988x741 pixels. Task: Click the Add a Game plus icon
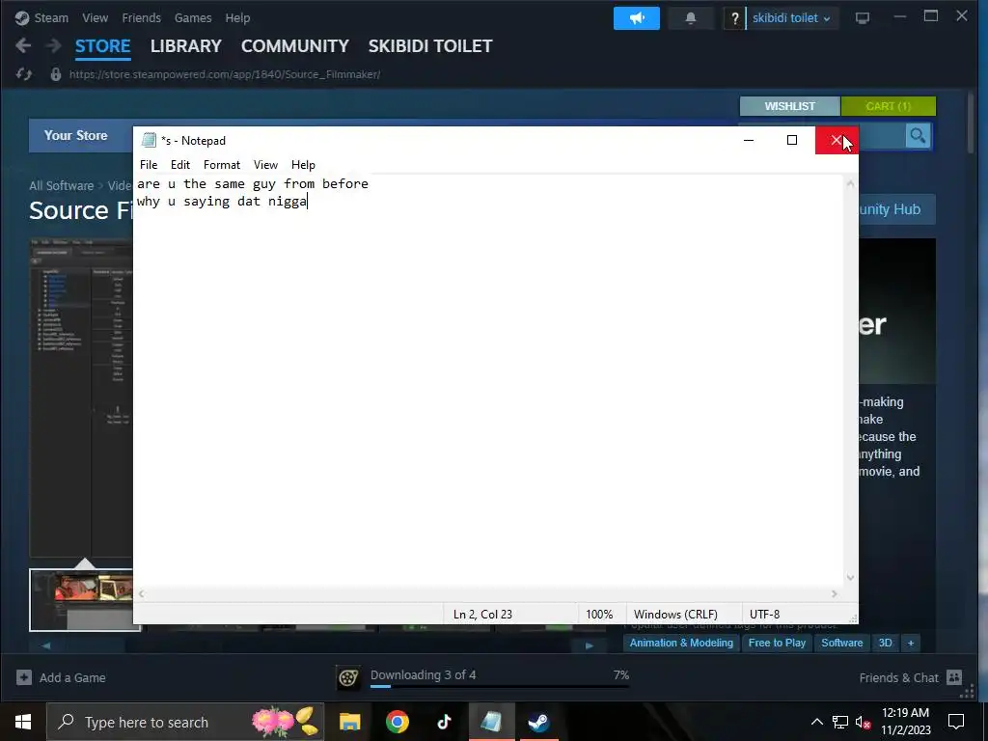24,677
